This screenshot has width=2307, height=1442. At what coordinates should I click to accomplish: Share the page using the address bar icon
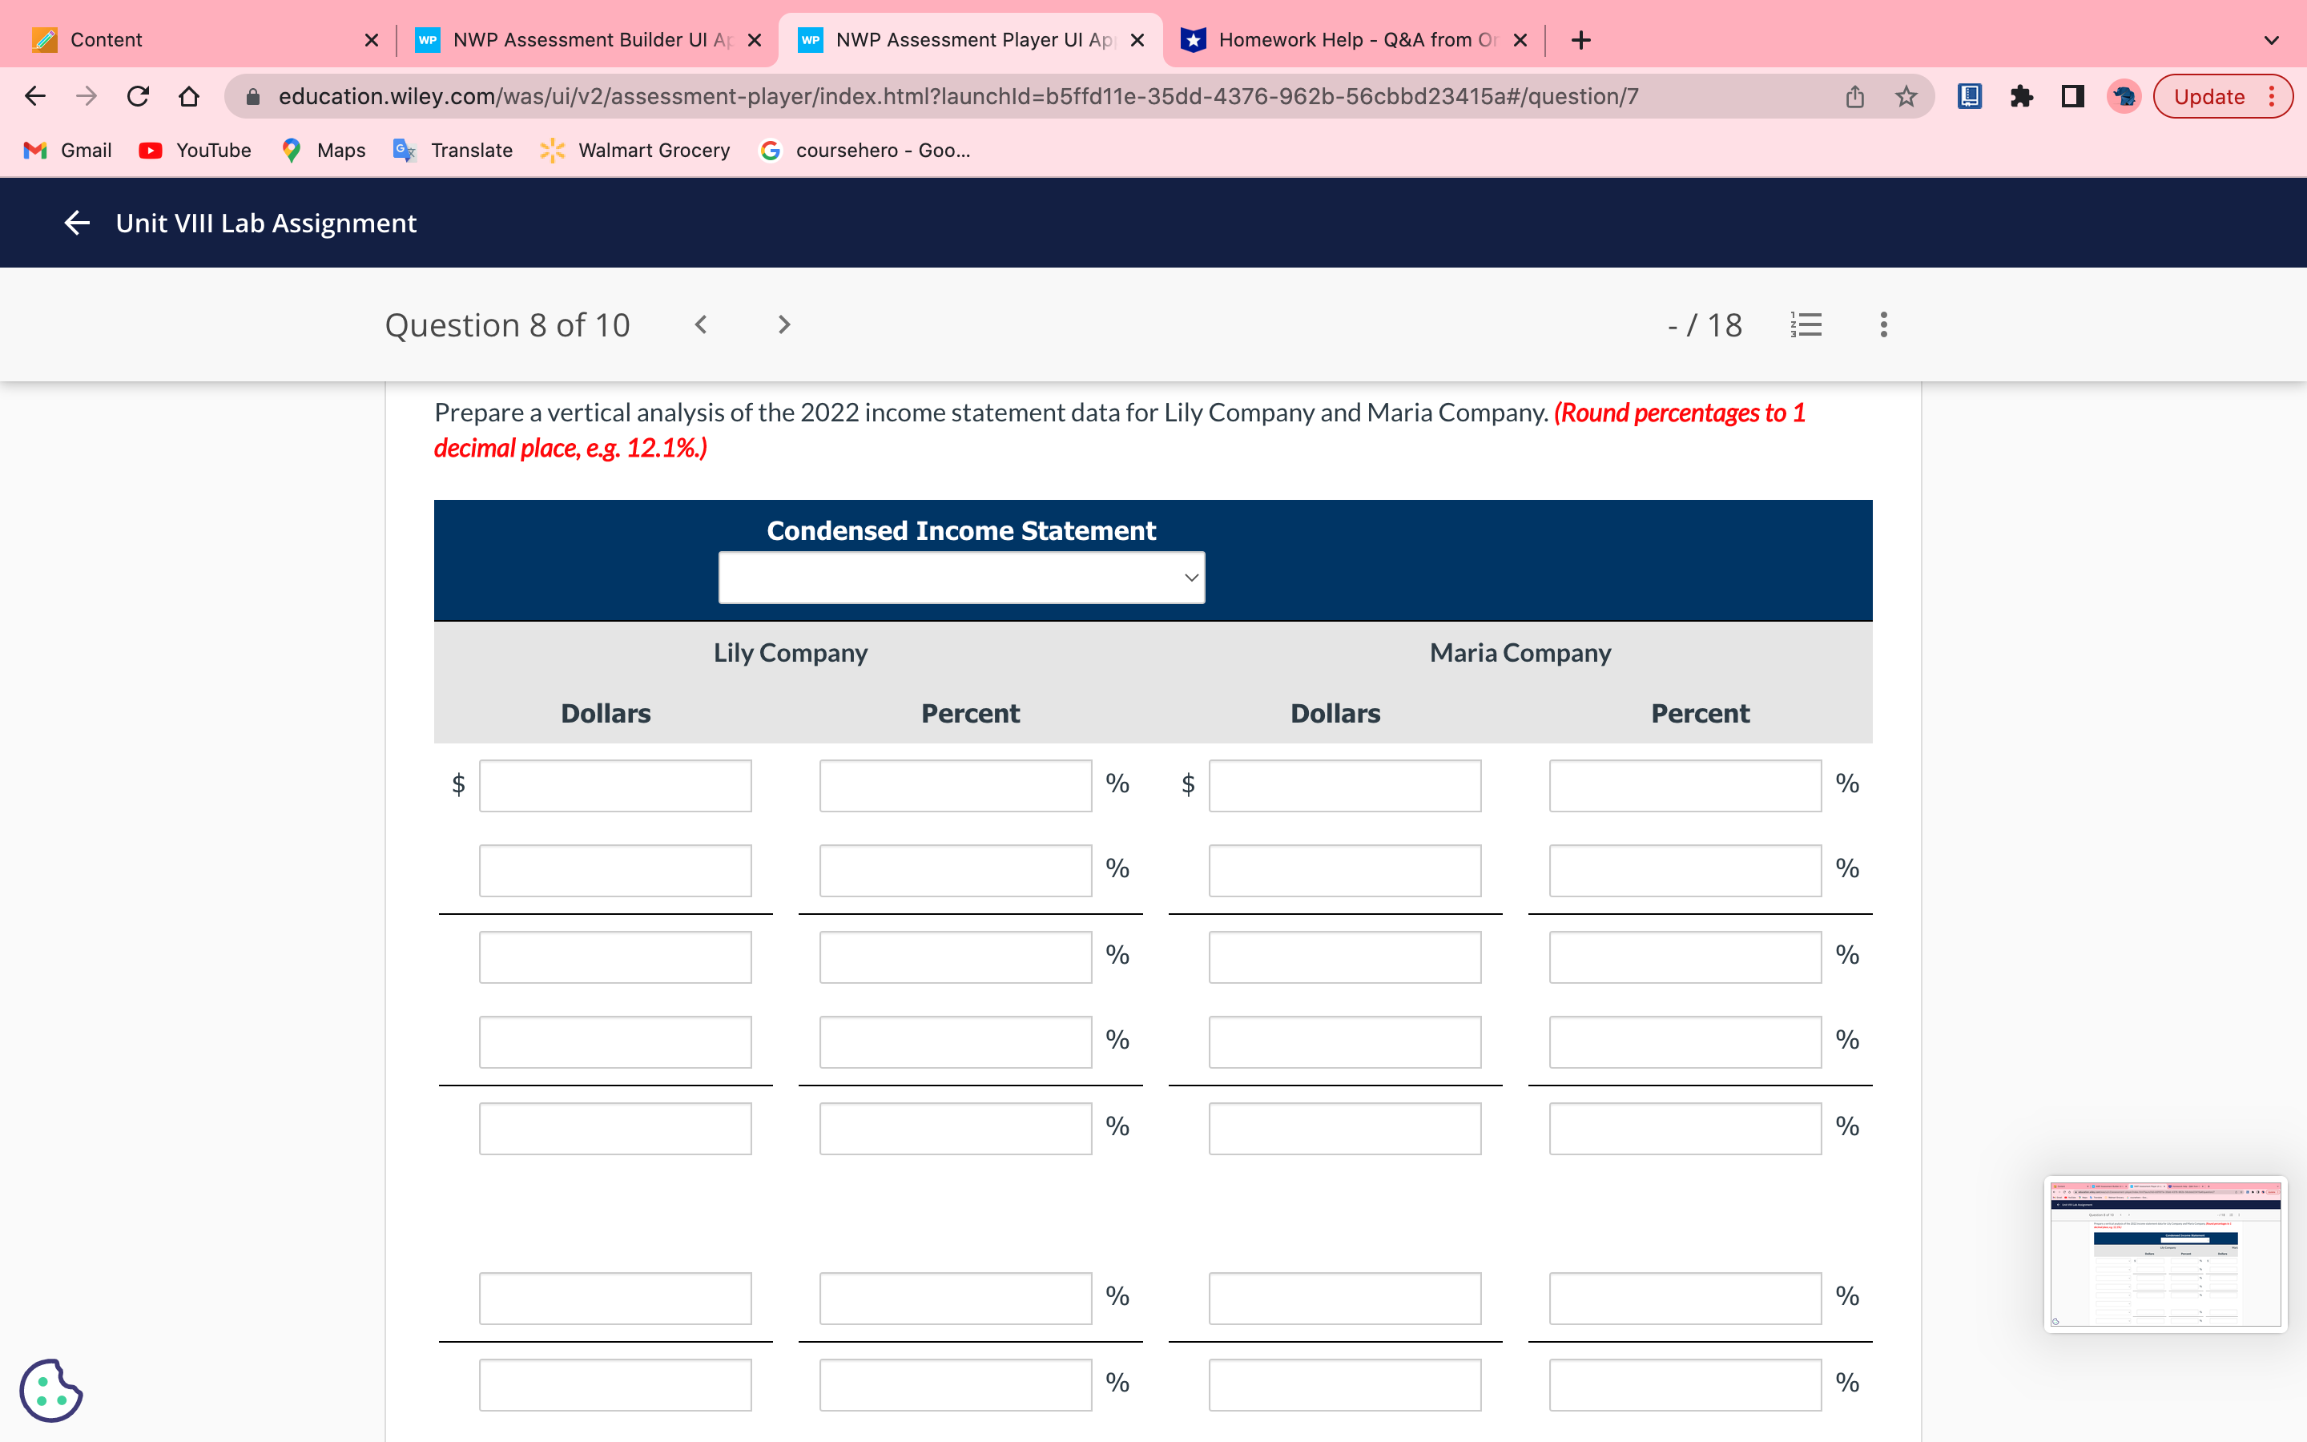[1854, 95]
